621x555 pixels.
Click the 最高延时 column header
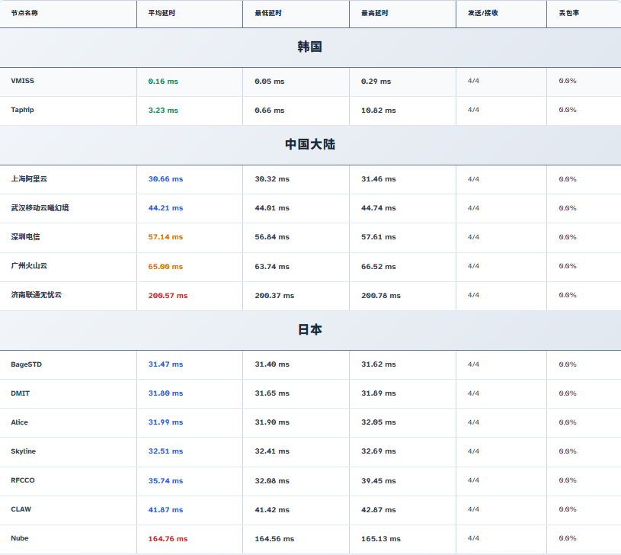pyautogui.click(x=374, y=13)
